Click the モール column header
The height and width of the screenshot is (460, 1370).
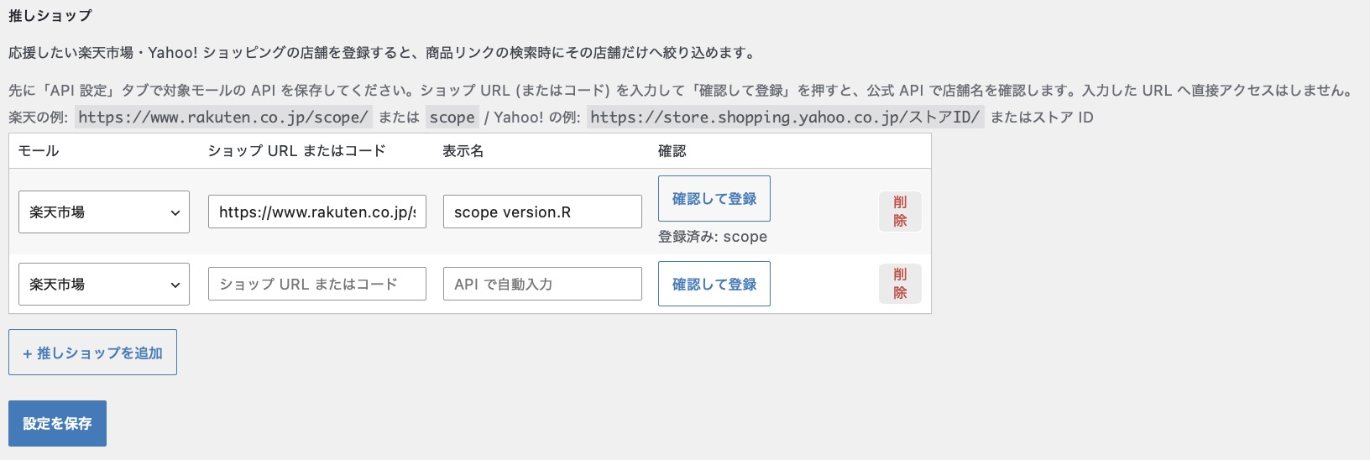(x=39, y=151)
